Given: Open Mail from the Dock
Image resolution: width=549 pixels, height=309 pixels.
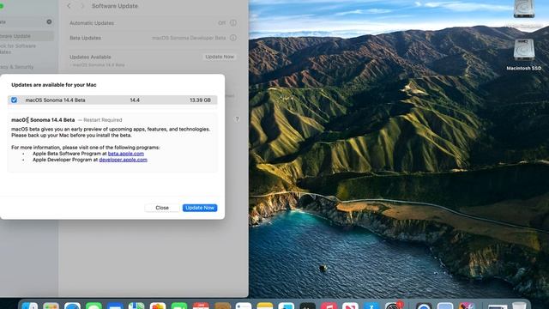Looking at the screenshot, I should coord(115,306).
